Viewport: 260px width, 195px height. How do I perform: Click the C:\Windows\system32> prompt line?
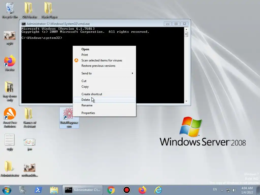point(42,38)
